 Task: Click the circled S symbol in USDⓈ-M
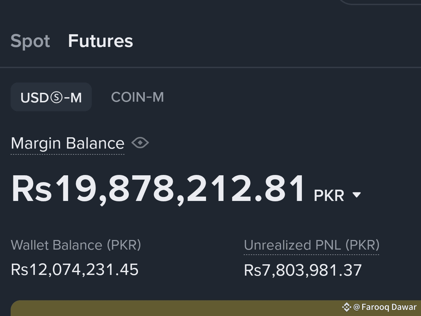(56, 98)
